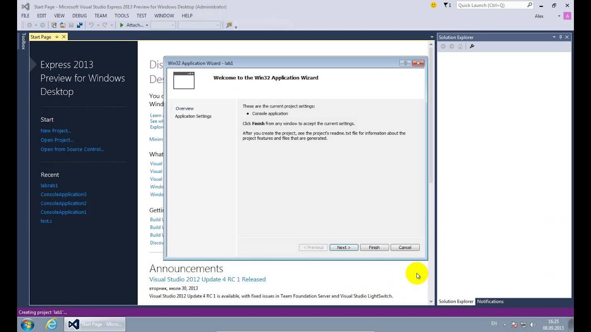Expand the Redo history dropdown arrow
Viewport: 591px width, 332px height.
[x=111, y=25]
